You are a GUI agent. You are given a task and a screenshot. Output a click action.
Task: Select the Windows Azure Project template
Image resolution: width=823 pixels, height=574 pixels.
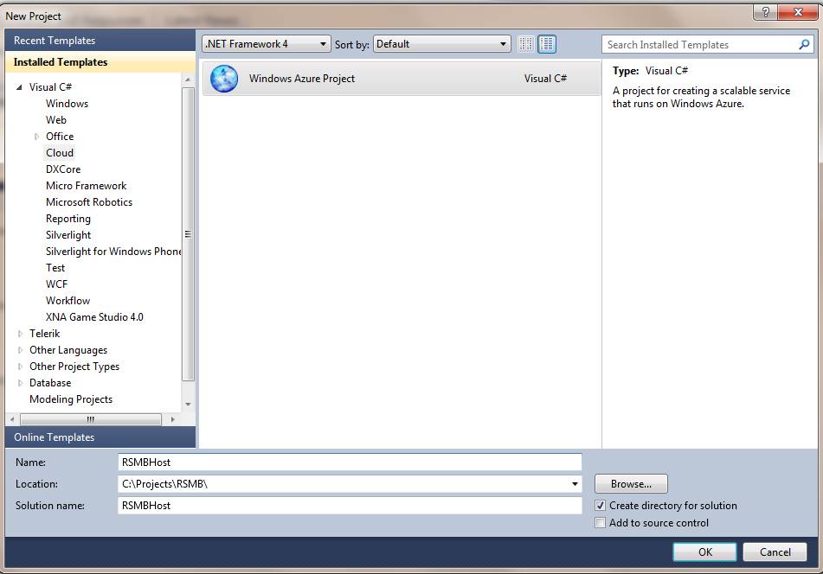tap(402, 79)
